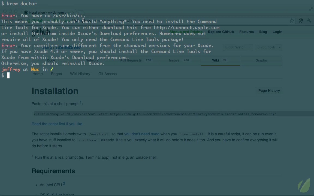Click the 'brew doctor' command in terminal
This screenshot has height=196, width=314.
(22, 4)
